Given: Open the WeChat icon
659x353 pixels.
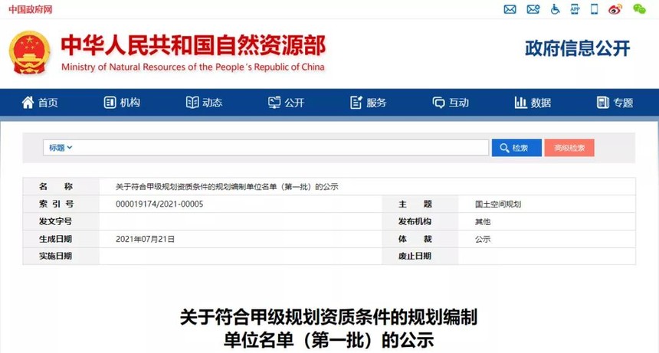Looking at the screenshot, I should (x=639, y=9).
